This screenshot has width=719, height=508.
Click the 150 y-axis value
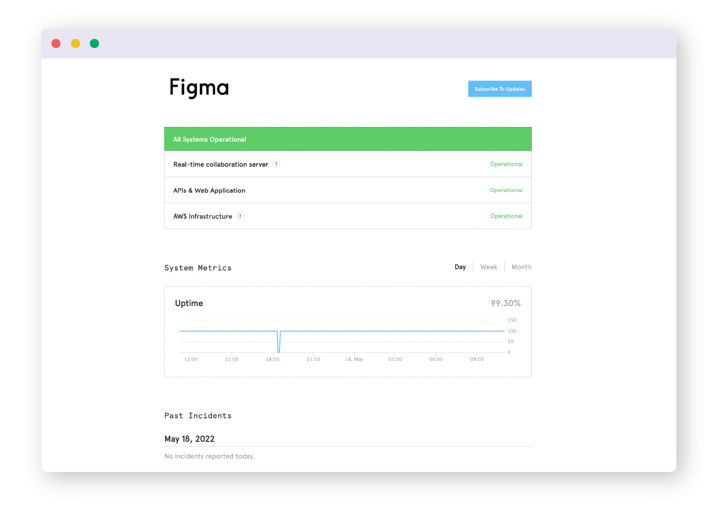click(512, 320)
